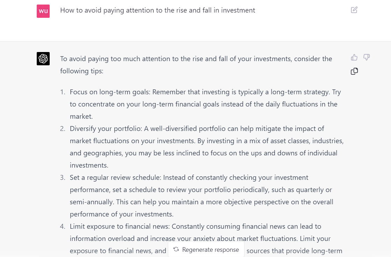Click the pink 'wu' user avatar
391x257 pixels.
[43, 11]
